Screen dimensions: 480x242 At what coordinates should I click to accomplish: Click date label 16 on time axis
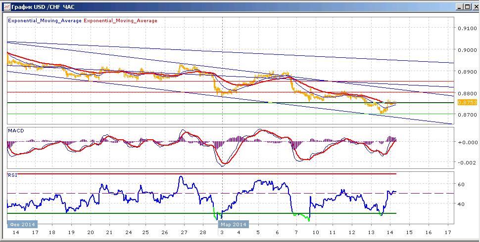pos(429,233)
